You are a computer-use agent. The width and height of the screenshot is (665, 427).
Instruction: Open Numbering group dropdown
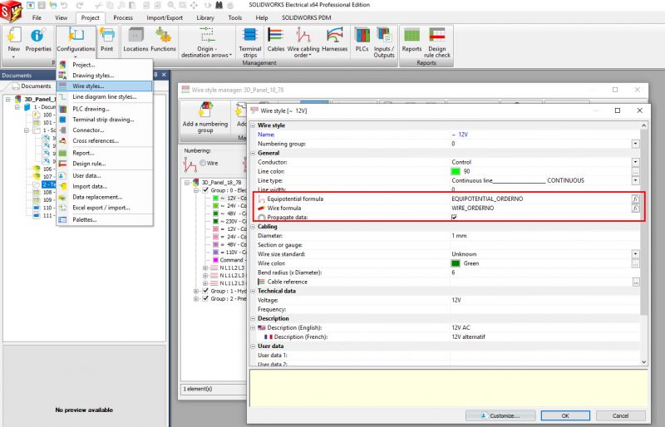[635, 144]
